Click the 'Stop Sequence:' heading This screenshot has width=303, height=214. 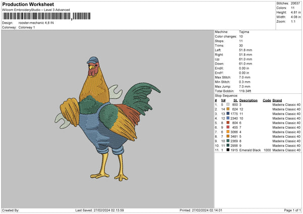(226, 95)
